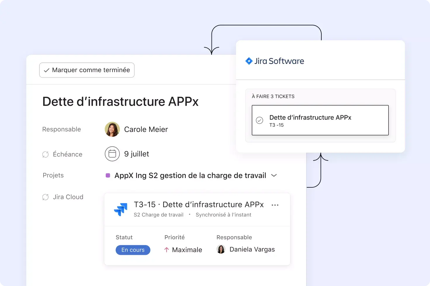The image size is (430, 286).
Task: Click the sync icon beside Jira Cloud
Action: tap(46, 197)
